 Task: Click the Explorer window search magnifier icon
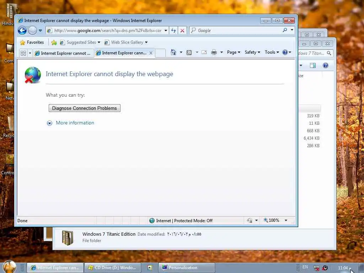pos(329,53)
